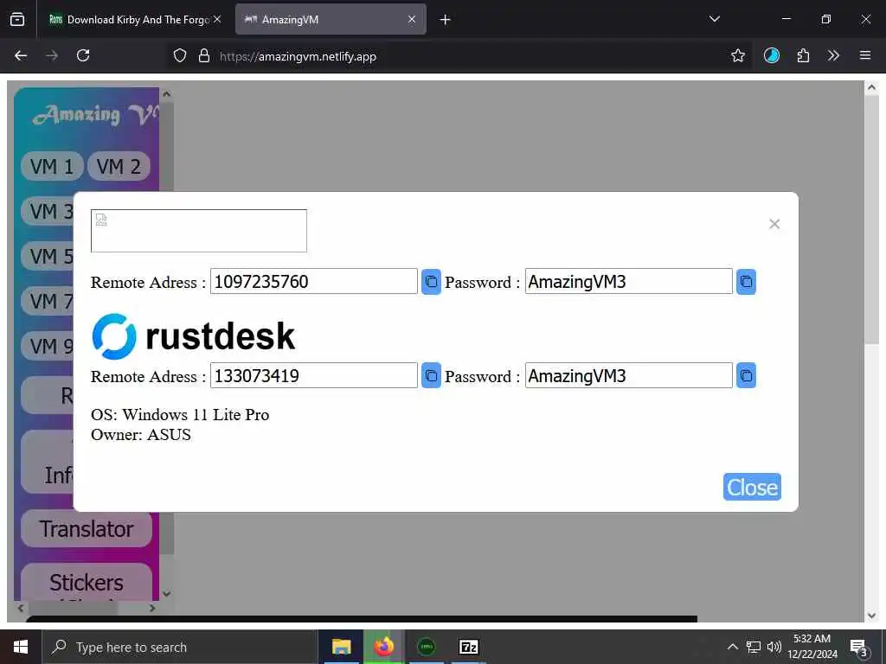Click the blue Close button

pyautogui.click(x=752, y=487)
